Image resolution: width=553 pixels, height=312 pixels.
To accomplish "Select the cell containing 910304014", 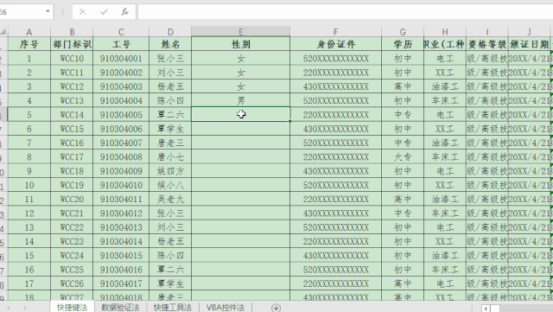I will coord(121,242).
